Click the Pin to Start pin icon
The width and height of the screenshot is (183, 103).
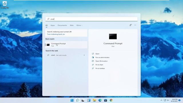[x=93, y=65]
